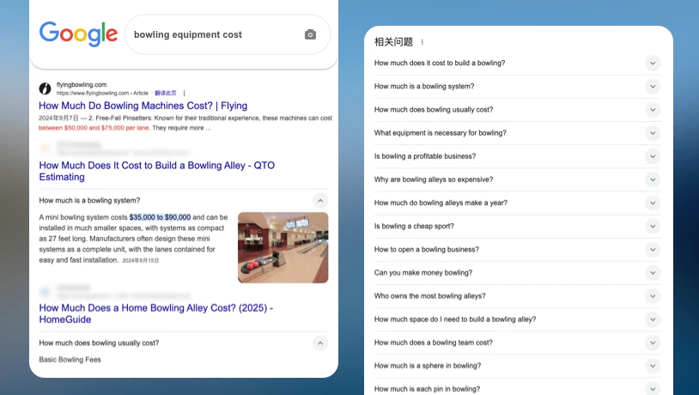The width and height of the screenshot is (699, 395).
Task: Expand 'Who owns the most bowling alleys?'
Action: (x=652, y=296)
